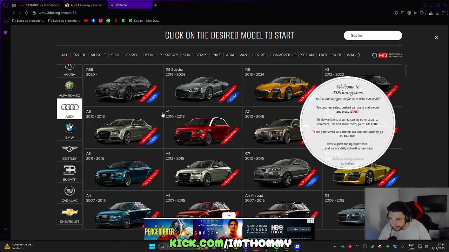Filter models by CONVERTIBLE category
This screenshot has width=449, height=252.
(283, 55)
